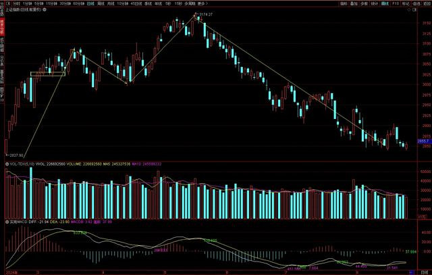The width and height of the screenshot is (432, 275).
Task: Open the VOL-TDX indicator settings circle icon
Action: (x=7, y=164)
